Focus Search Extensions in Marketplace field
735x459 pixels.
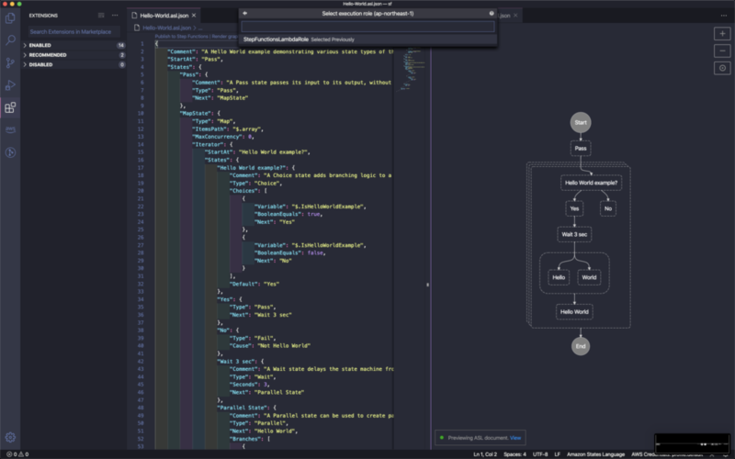73,32
